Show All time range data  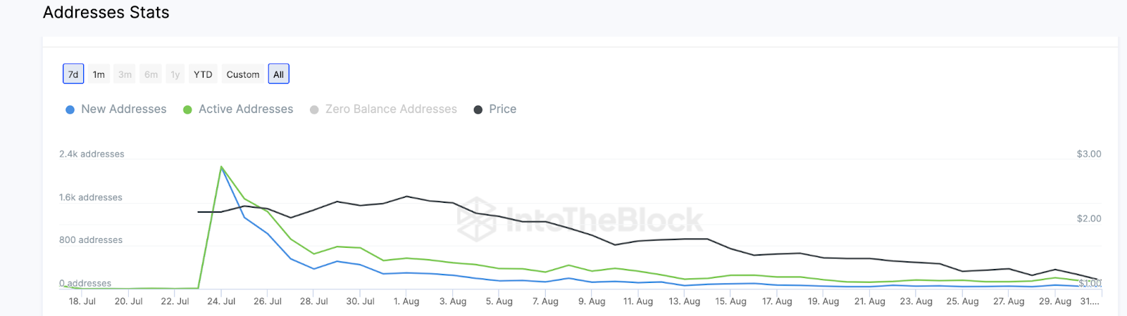(279, 74)
